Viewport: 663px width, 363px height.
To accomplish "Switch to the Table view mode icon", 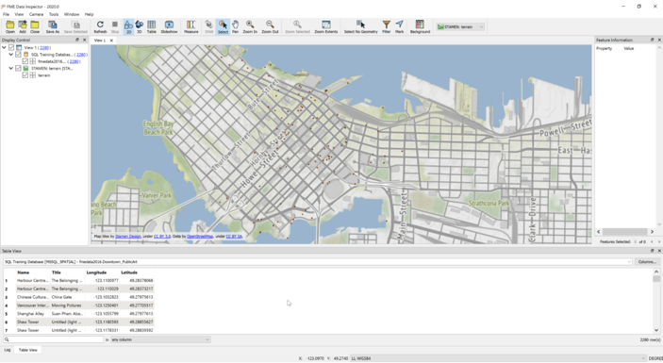I will coord(152,27).
